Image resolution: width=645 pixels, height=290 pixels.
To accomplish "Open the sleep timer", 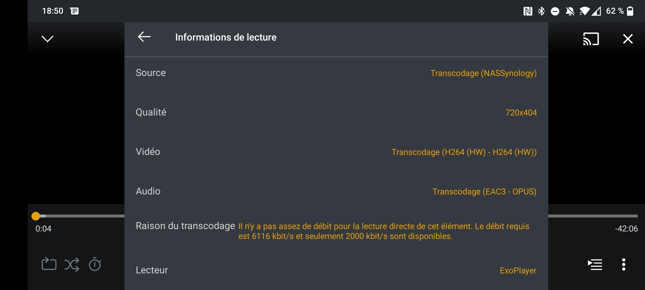I will click(x=95, y=264).
